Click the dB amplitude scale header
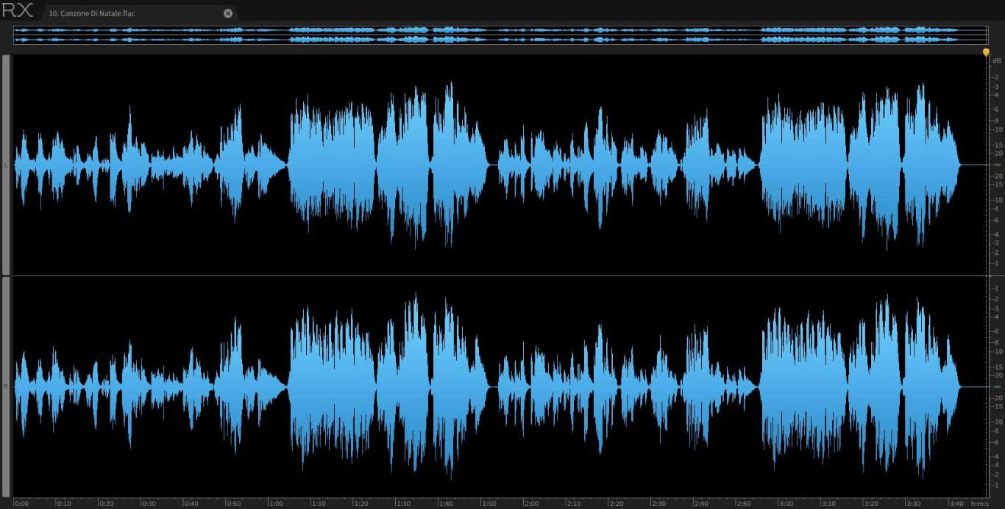Screen dimensions: 1005x509 pos(997,60)
